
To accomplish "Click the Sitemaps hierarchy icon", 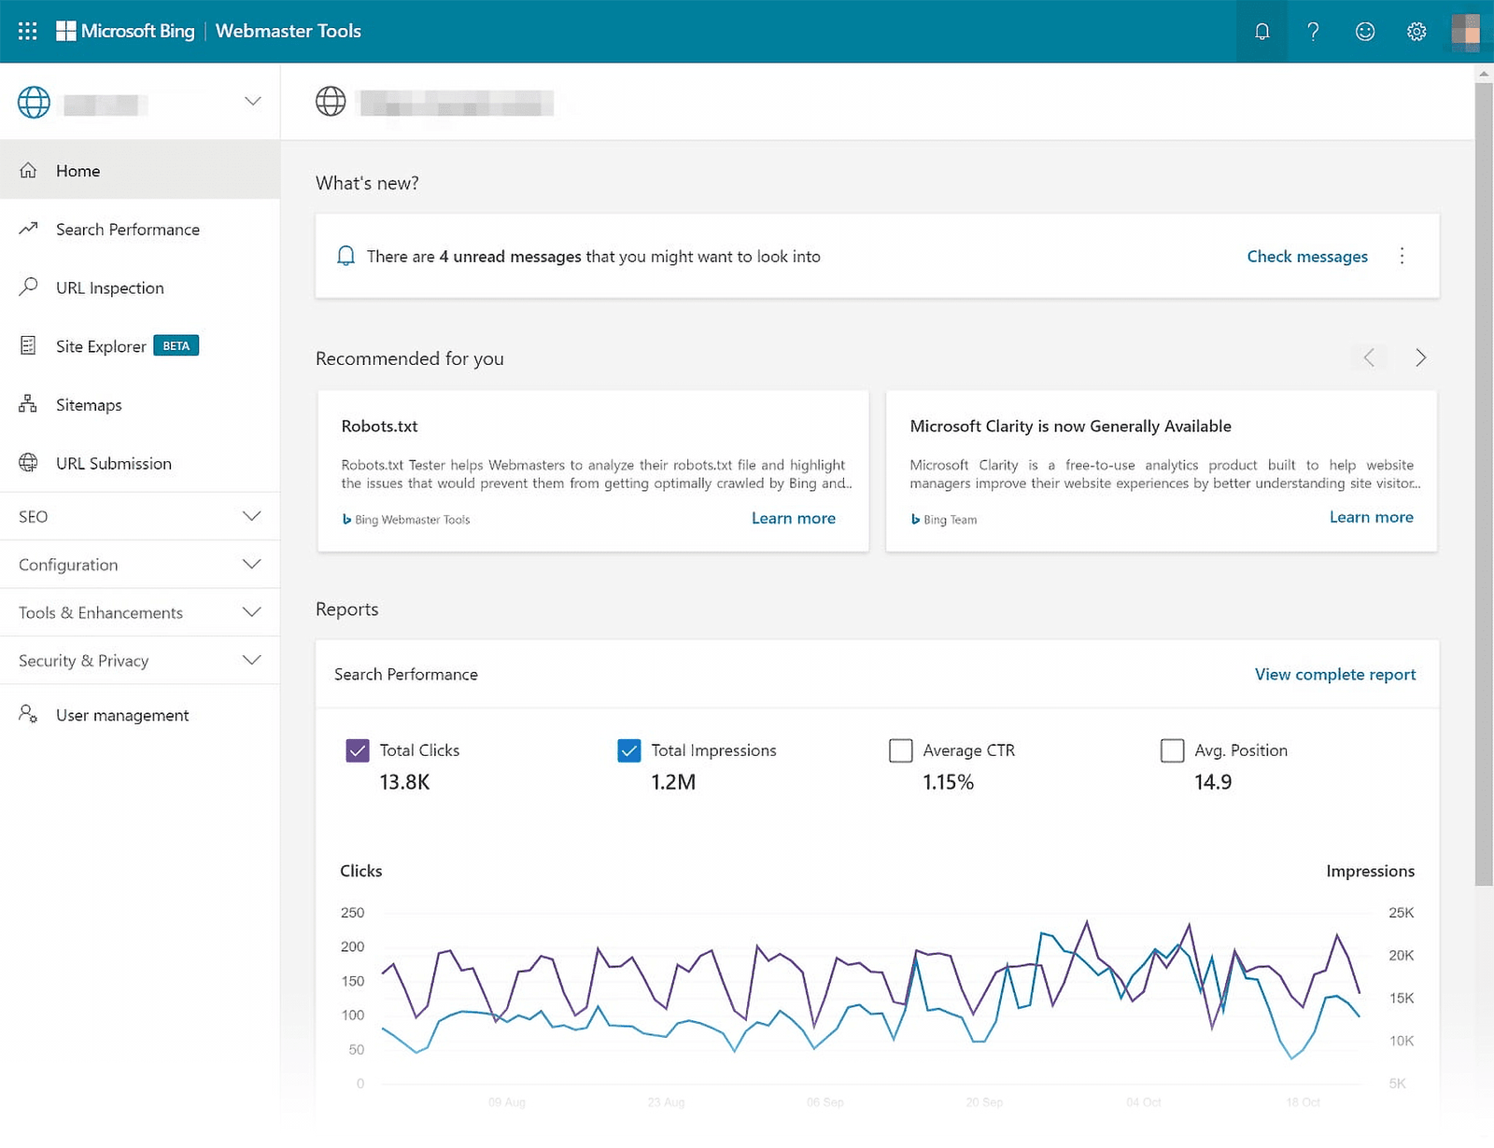I will coord(28,403).
